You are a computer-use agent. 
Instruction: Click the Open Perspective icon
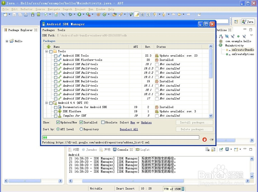236,22
